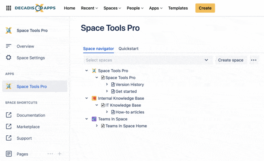Screen dimensions: 264x161
Task: Click the Documentation external link icon
Action: pyautogui.click(x=9, y=115)
